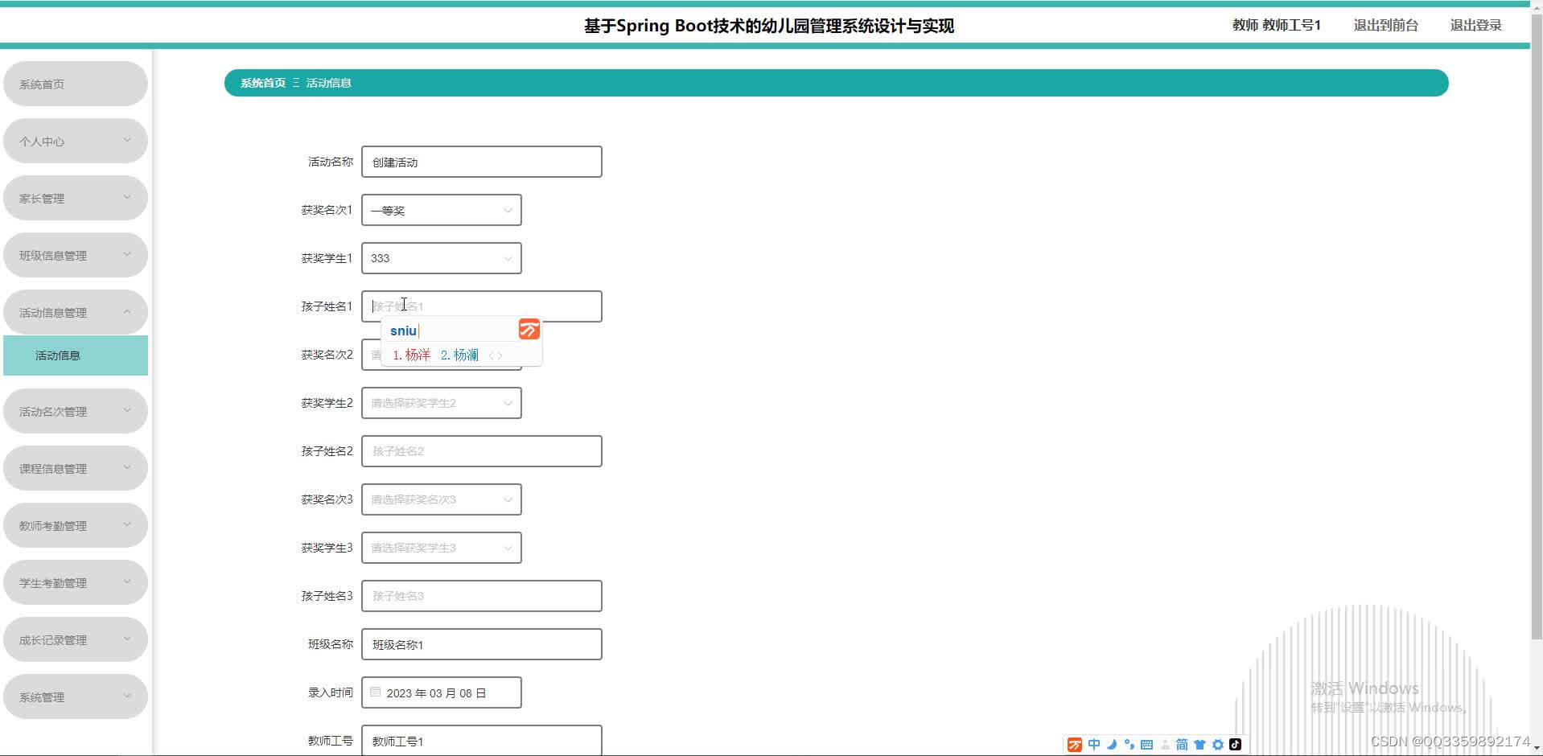The height and width of the screenshot is (756, 1543).
Task: Open 系统首页 in sidebar
Action: pos(76,84)
